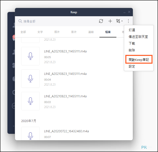Image resolution: width=158 pixels, height=152 pixels.
Task: Open the LINE_A20200722_16432460.m4a file
Action: 66,131
